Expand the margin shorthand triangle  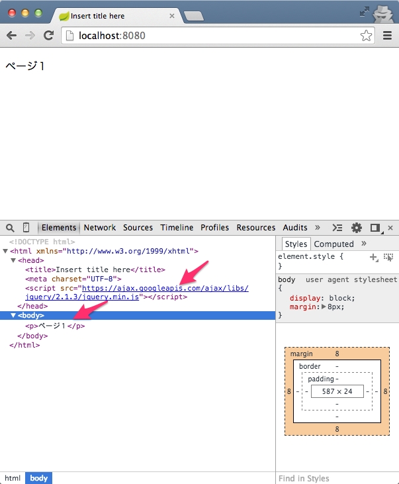[324, 307]
